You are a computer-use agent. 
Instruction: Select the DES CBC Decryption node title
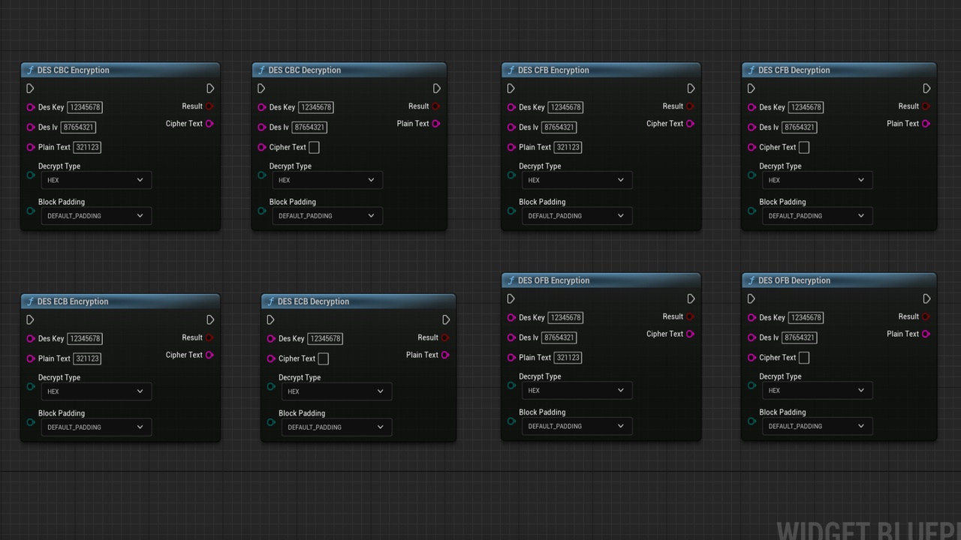[304, 70]
